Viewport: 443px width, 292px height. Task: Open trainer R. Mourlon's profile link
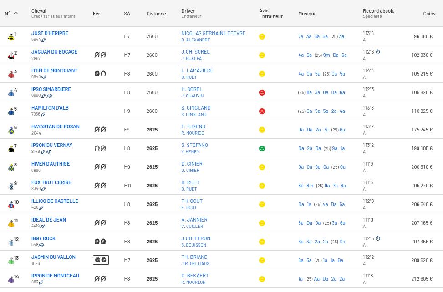(193, 282)
